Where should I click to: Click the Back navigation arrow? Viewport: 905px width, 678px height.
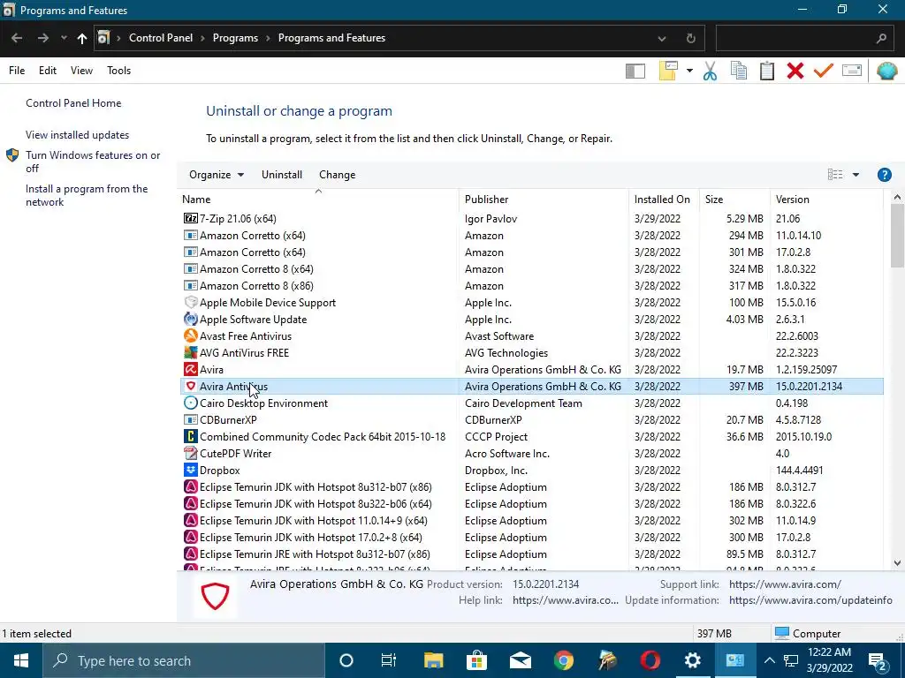(x=17, y=38)
